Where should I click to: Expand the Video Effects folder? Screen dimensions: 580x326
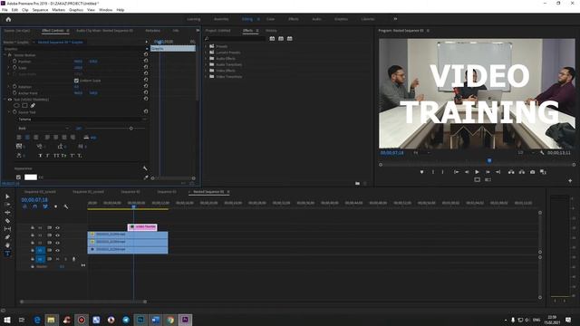coord(206,71)
